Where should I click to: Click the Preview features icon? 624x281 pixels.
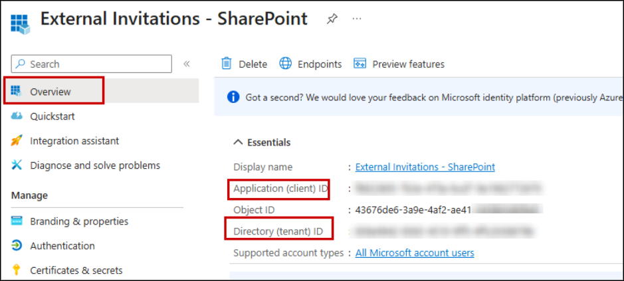tap(360, 64)
